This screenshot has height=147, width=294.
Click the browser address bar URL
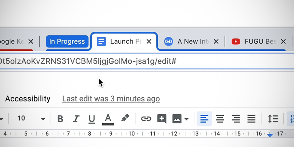88,61
